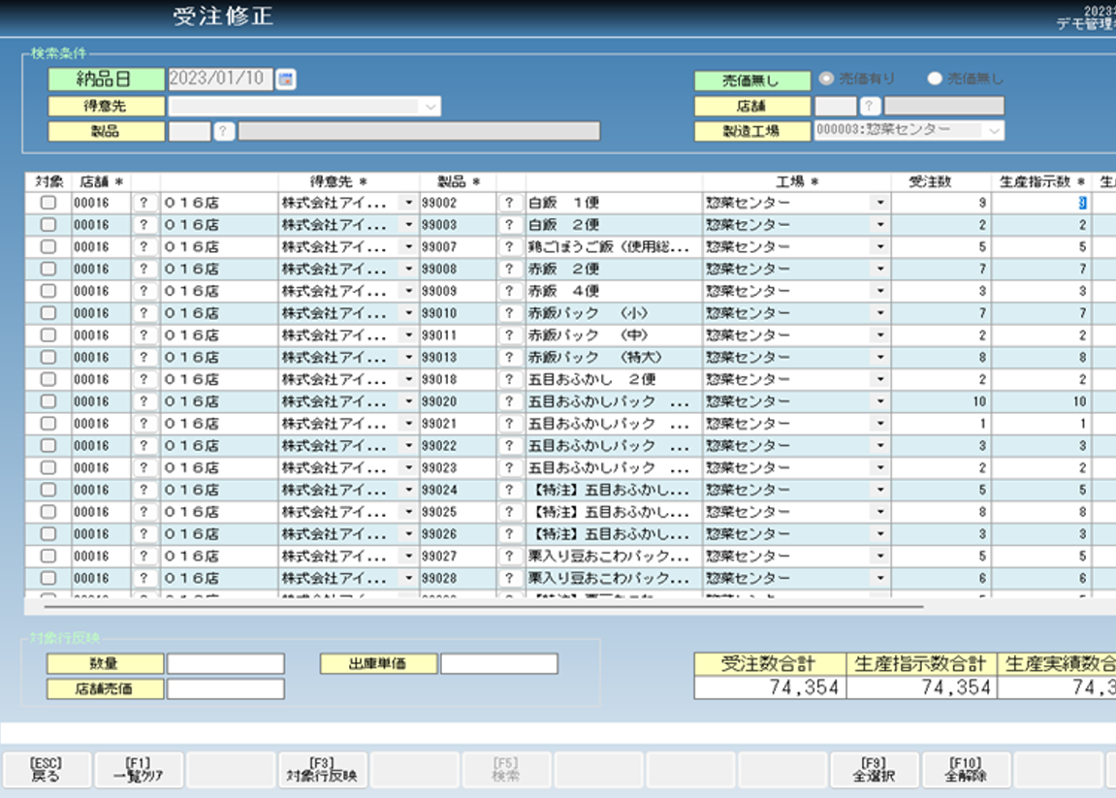Expand 工場 dropdown in row 99025

pyautogui.click(x=880, y=512)
